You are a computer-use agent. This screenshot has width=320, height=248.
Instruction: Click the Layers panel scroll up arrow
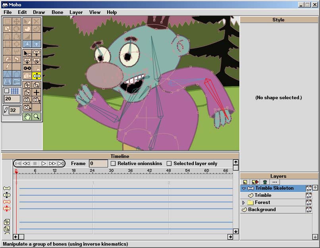click(315, 187)
